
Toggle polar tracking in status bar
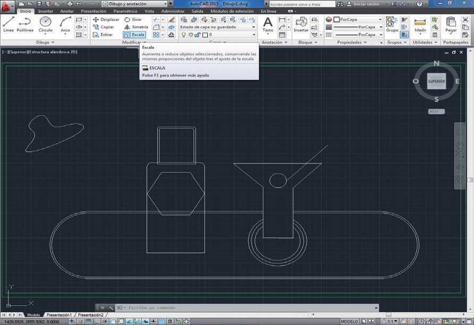105,321
